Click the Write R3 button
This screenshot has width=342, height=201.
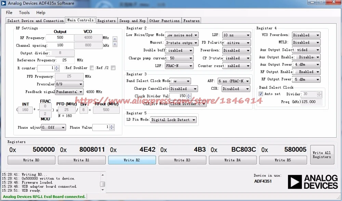182,160
